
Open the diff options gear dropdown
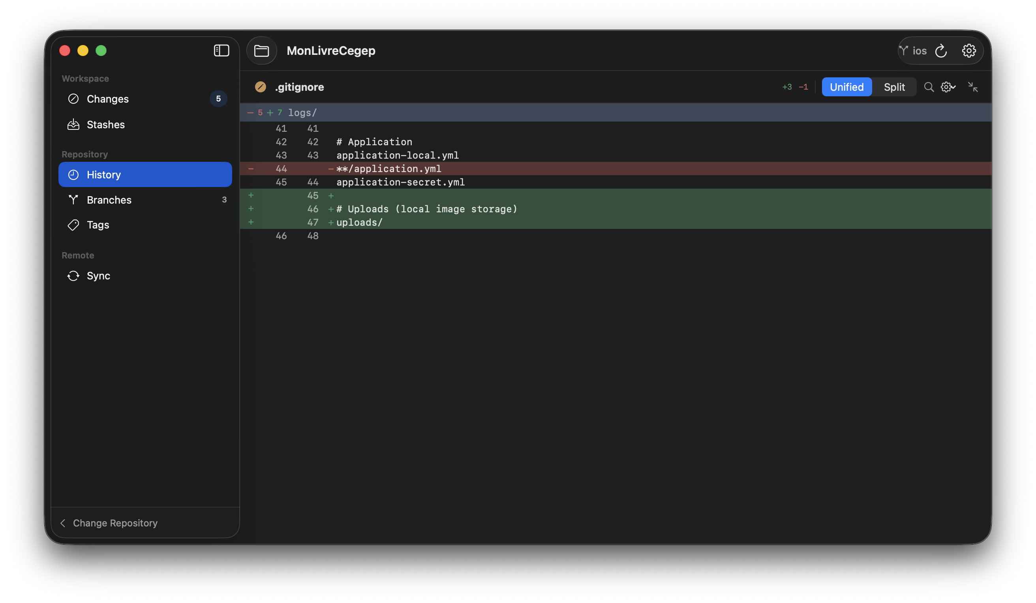click(948, 87)
